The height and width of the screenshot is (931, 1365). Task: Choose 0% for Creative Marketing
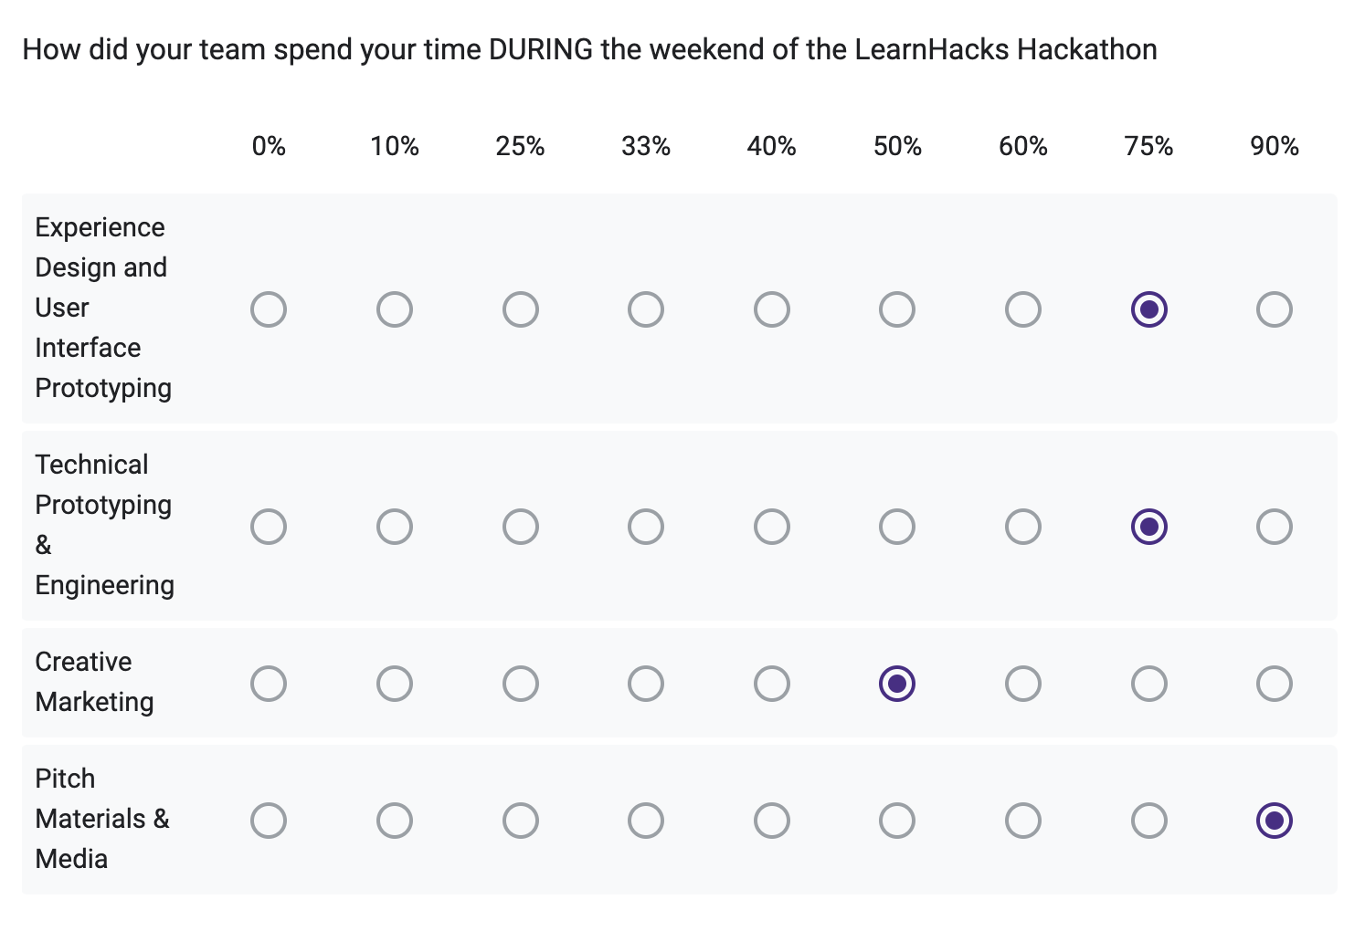[x=269, y=684]
